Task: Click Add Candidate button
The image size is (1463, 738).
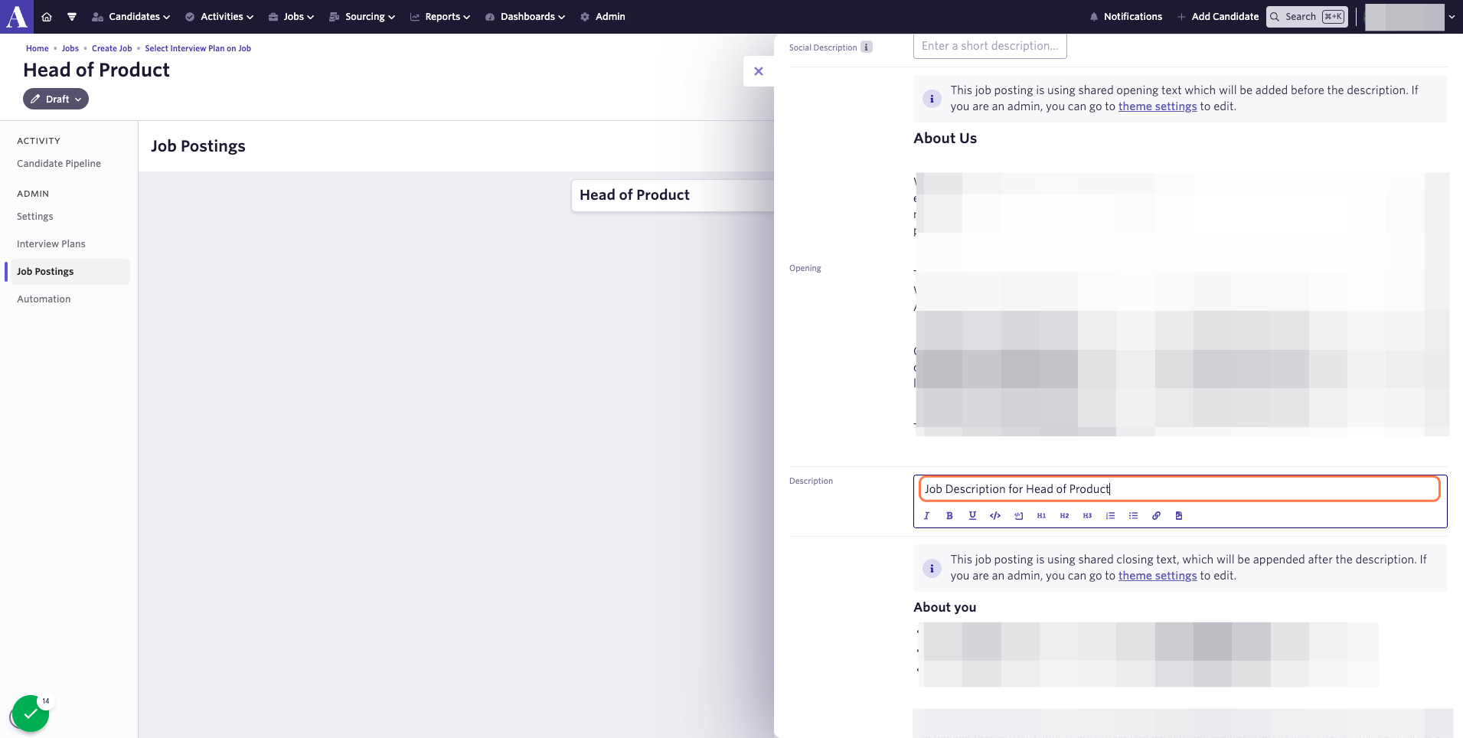Action: click(1218, 17)
